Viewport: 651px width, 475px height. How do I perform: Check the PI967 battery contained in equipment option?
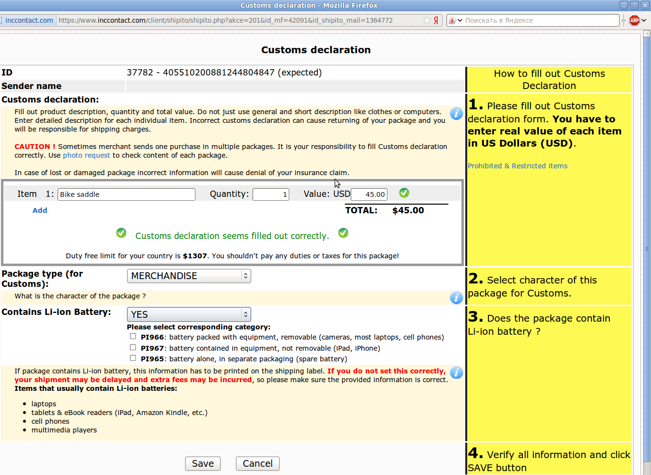coord(133,348)
